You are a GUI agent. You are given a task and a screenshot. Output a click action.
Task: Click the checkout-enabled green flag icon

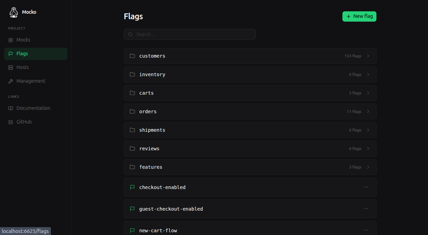click(132, 187)
